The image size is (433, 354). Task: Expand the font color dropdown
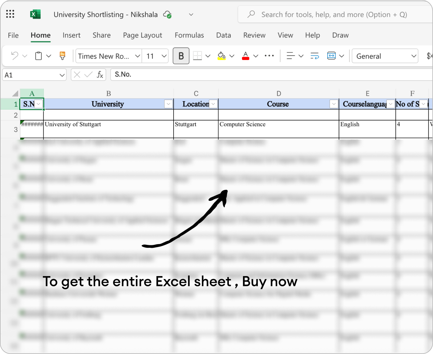pyautogui.click(x=256, y=56)
